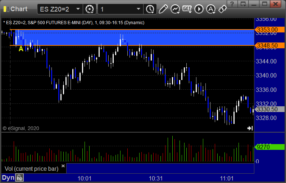Open the chart settings gear icon
Image resolution: width=286 pixels, height=183 pixels.
click(x=90, y=9)
